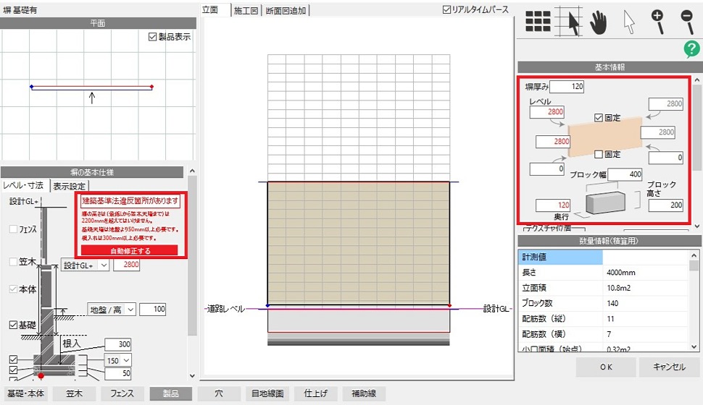Open help with green question mark
Viewport: 703px width, 405px height.
click(x=691, y=48)
